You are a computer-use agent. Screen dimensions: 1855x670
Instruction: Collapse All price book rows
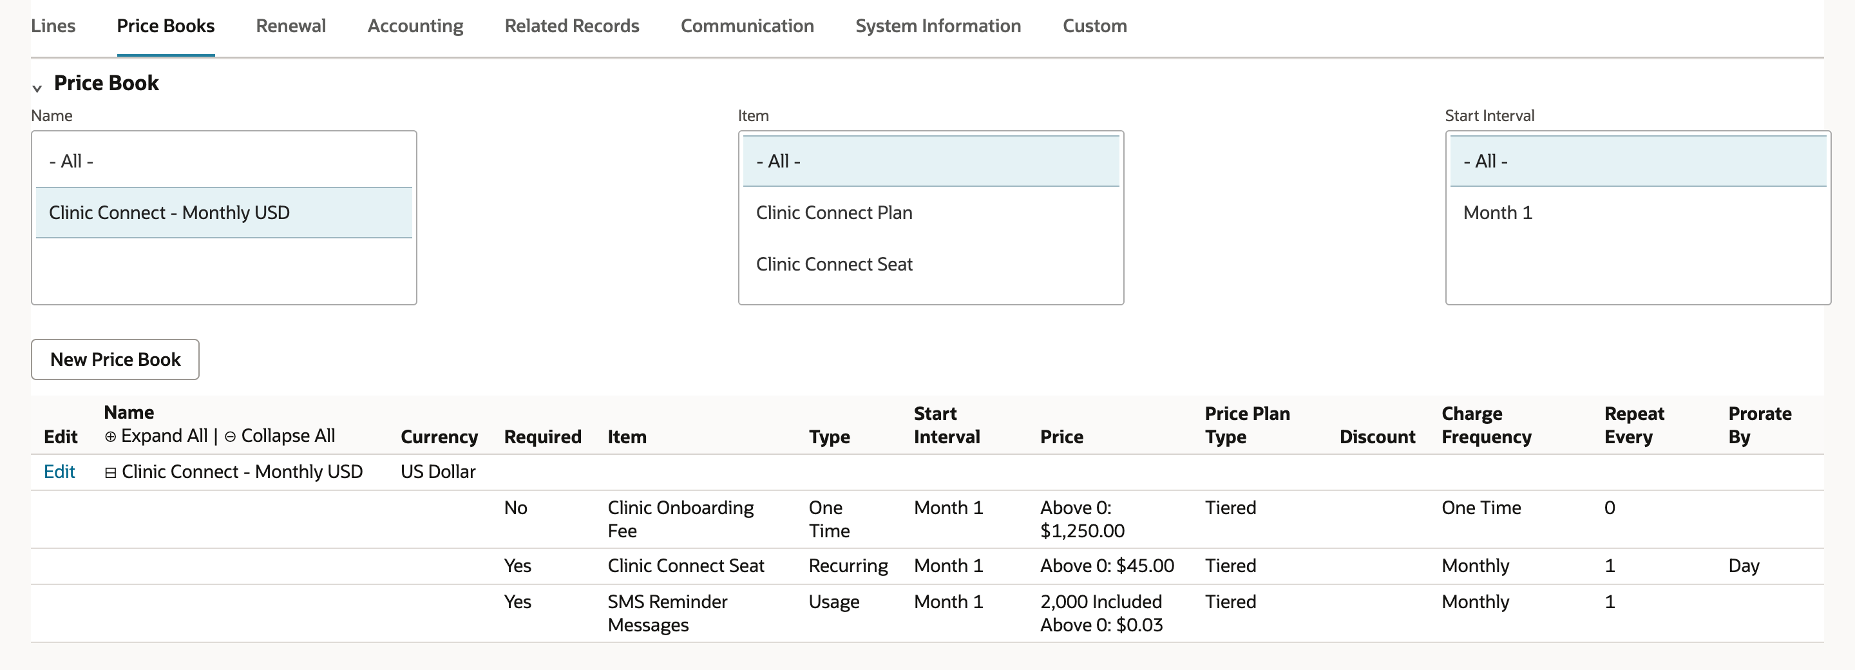(280, 436)
